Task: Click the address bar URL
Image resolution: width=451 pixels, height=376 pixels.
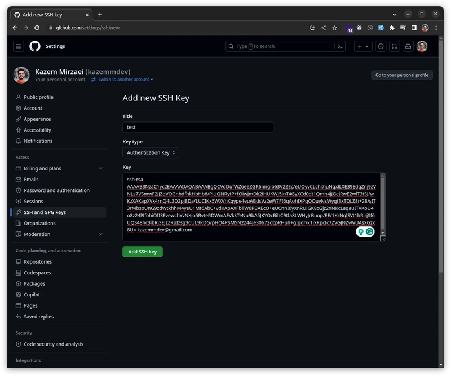Action: click(88, 28)
